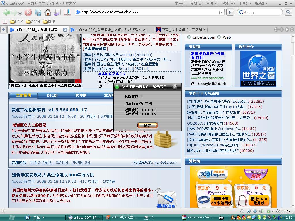Open article 微点主动防御软件 v1.6.566.080117
Image resolution: width=295 pixels, height=221 pixels.
[x=49, y=110]
